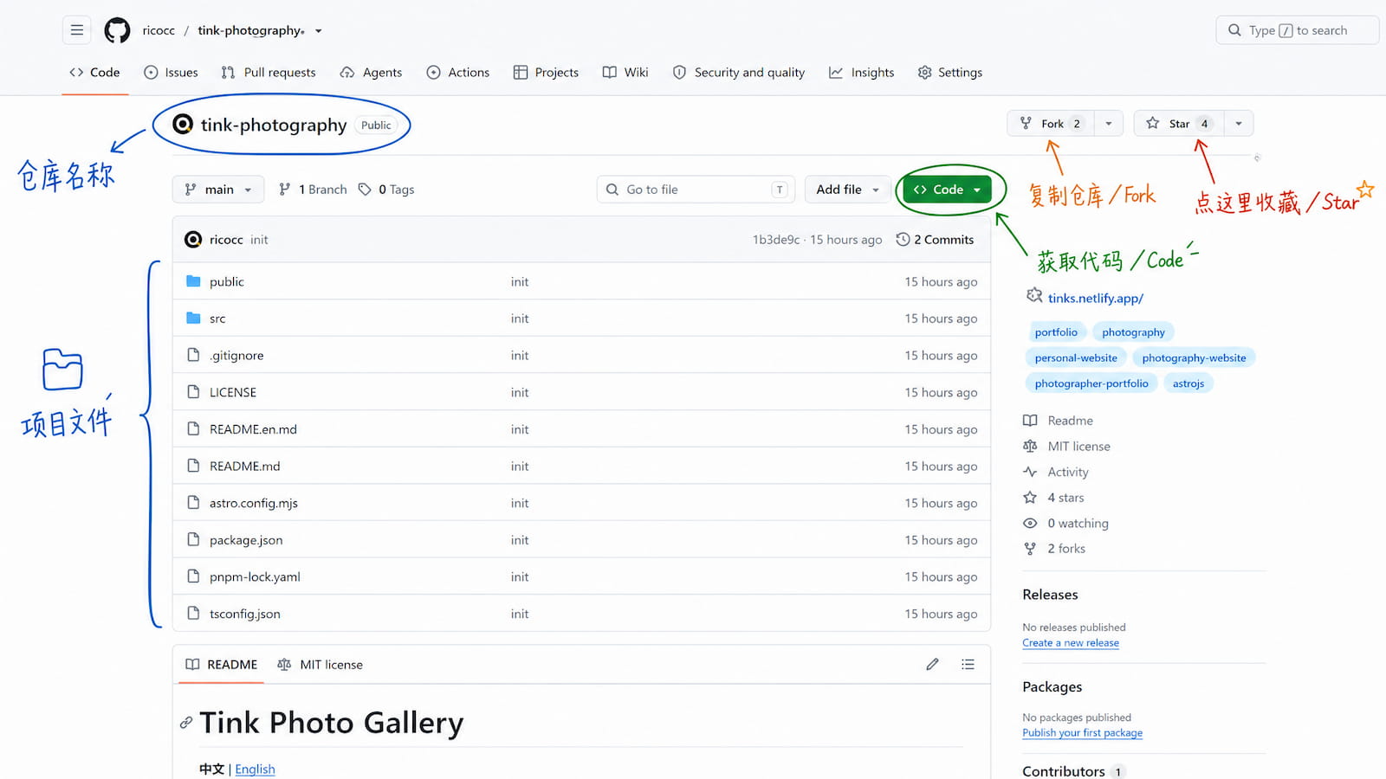Open the Issues tab
This screenshot has width=1386, height=779.
coord(171,73)
